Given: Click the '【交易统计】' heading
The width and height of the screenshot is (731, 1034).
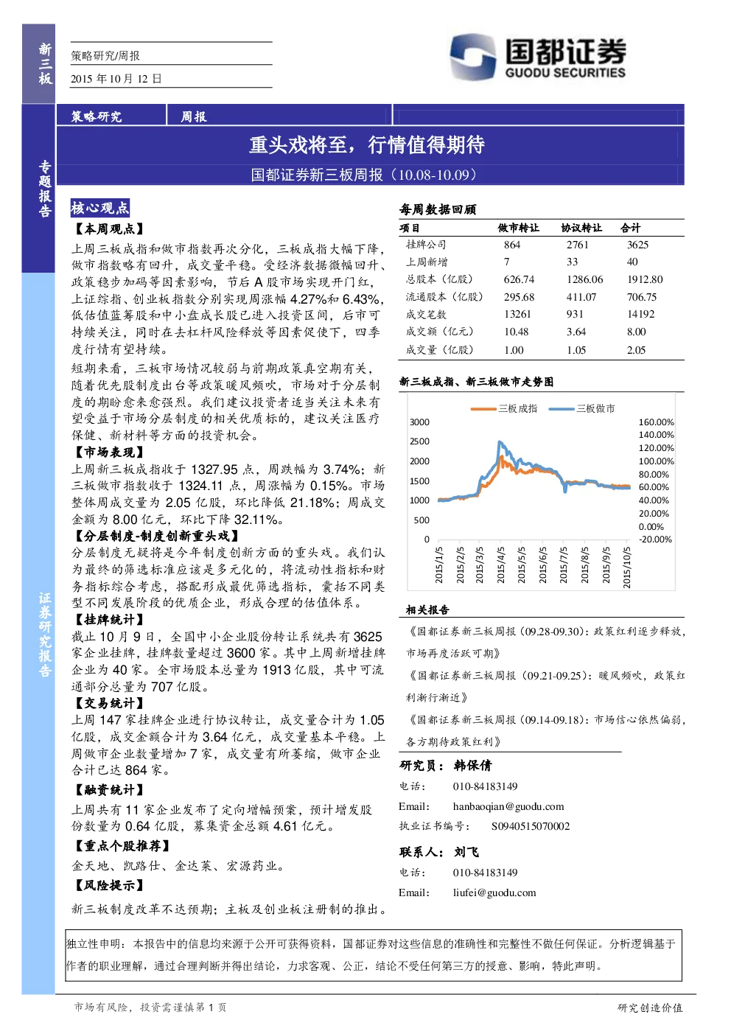Looking at the screenshot, I should click(x=108, y=703).
